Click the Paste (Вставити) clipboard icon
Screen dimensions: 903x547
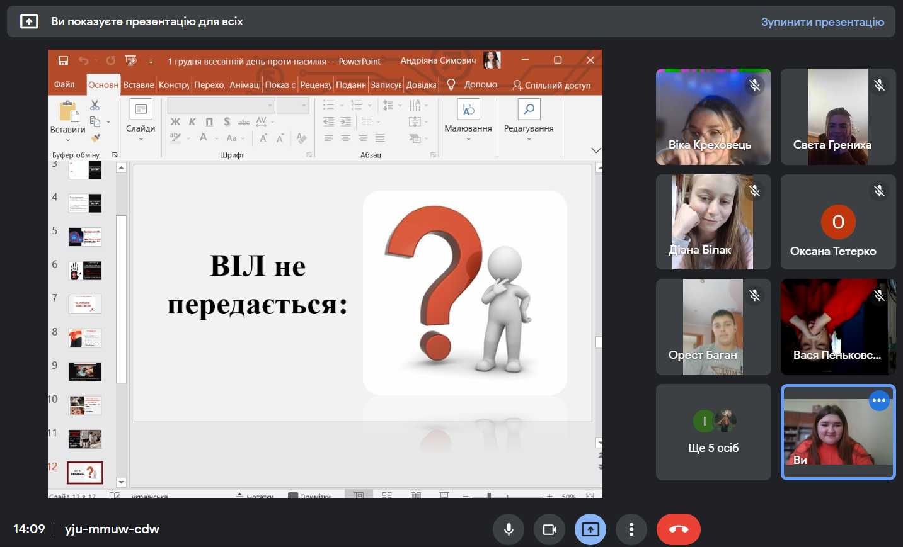click(x=68, y=111)
